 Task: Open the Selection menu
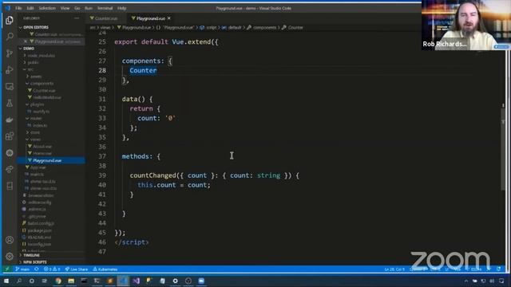pyautogui.click(x=47, y=8)
